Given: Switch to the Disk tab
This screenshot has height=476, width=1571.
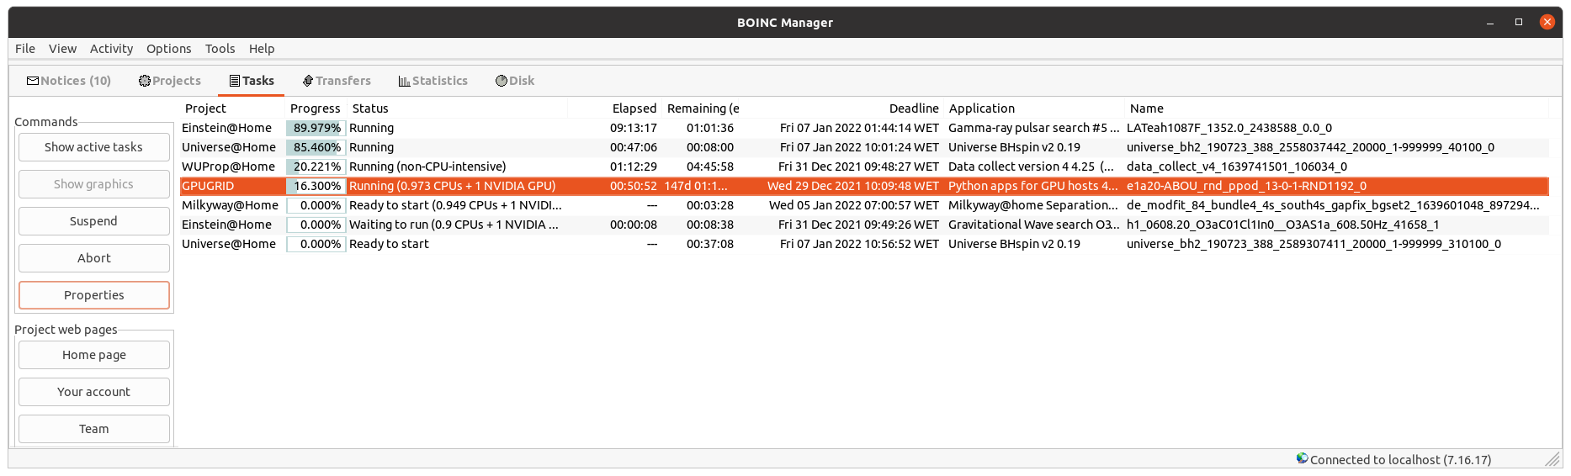Looking at the screenshot, I should point(515,81).
